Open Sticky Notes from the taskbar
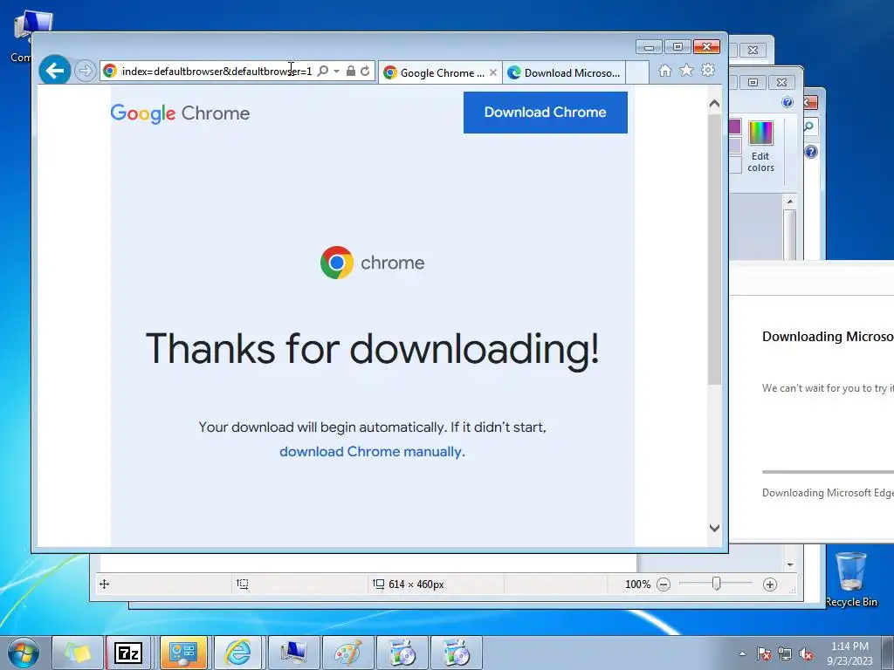Image resolution: width=894 pixels, height=670 pixels. (78, 653)
